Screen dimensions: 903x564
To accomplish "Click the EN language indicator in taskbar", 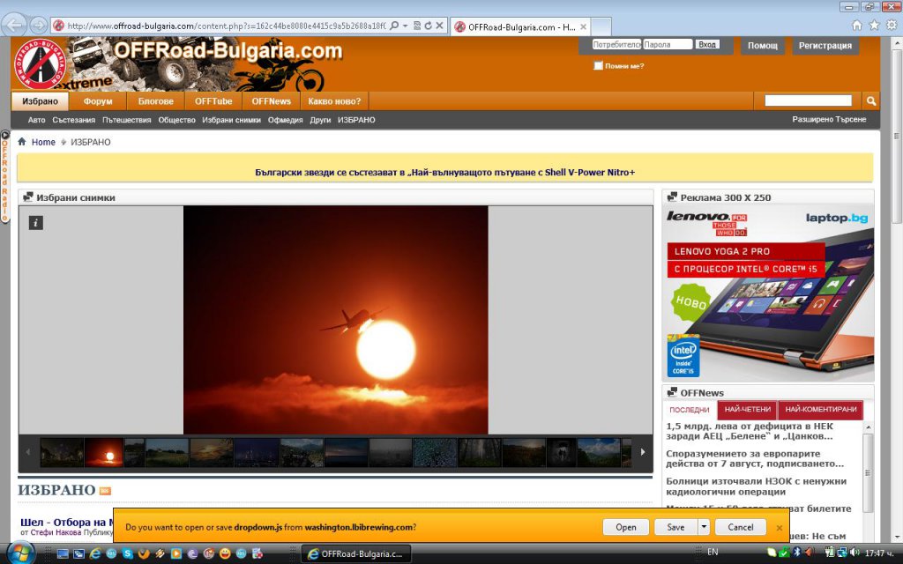I will coord(713,552).
